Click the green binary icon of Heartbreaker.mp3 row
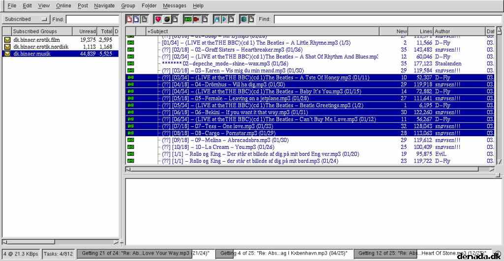The image size is (504, 261). click(x=131, y=50)
